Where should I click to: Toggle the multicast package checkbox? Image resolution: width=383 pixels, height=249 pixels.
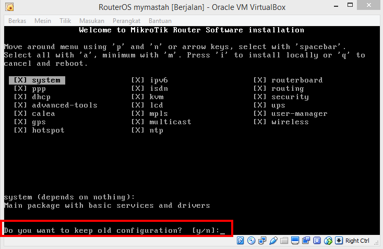point(138,122)
